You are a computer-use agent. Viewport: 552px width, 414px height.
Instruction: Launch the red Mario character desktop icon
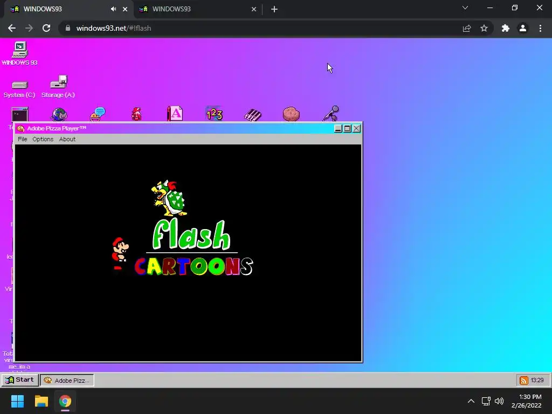tap(136, 114)
